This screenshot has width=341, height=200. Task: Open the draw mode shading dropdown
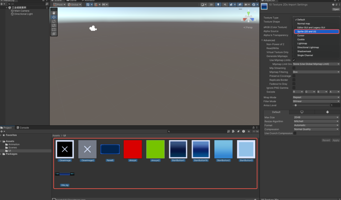[x=204, y=4]
